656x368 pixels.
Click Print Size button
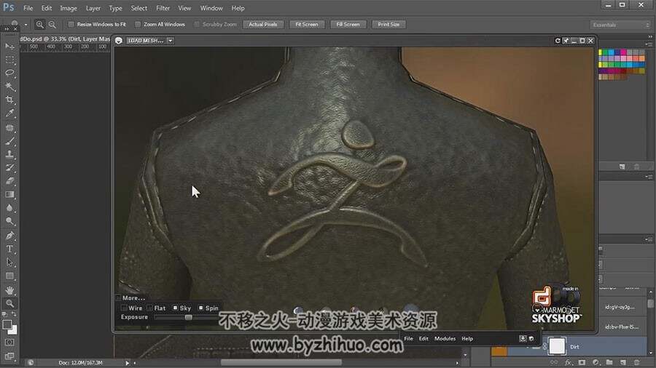pyautogui.click(x=388, y=25)
